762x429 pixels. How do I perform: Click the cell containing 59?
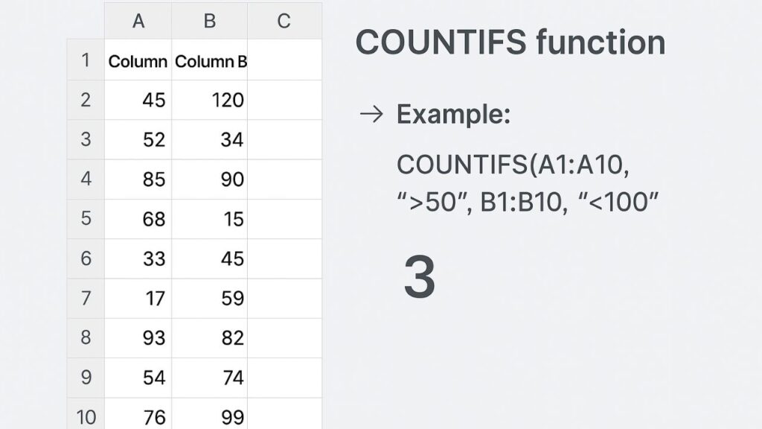pos(210,298)
